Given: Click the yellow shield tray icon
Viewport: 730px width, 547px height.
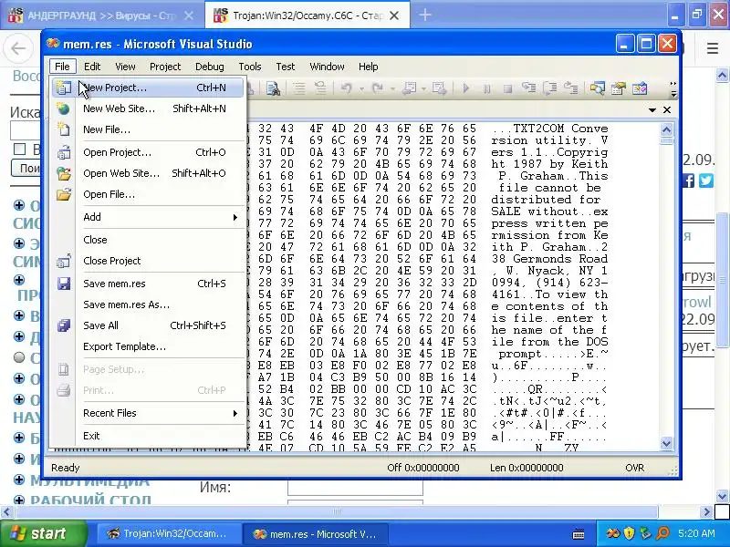Looking at the screenshot, I should coord(629,533).
